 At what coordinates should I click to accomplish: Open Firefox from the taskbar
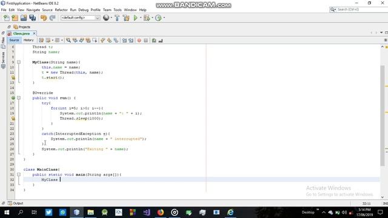tap(161, 213)
